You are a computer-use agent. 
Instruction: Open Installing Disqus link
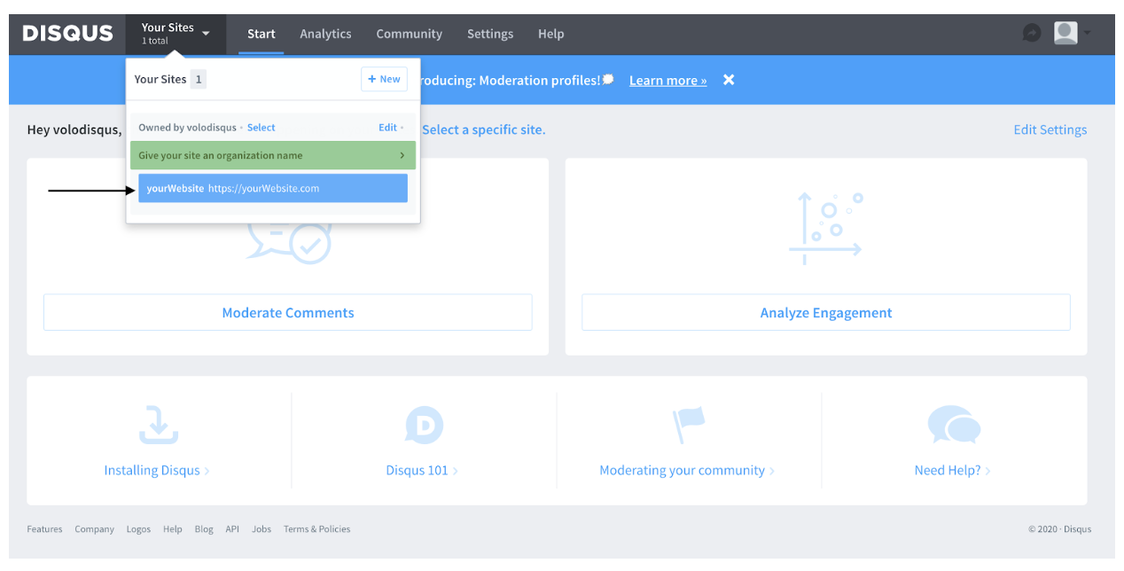pos(157,471)
